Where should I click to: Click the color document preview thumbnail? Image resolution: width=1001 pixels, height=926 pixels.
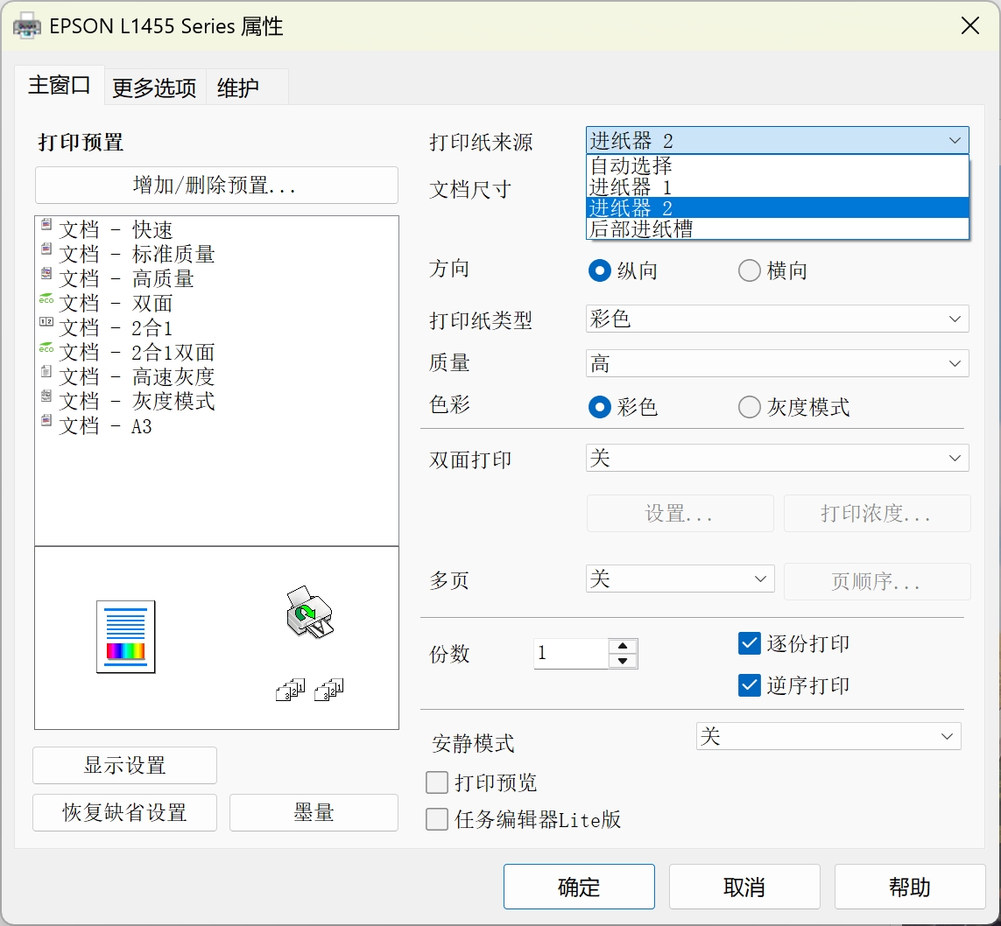click(125, 636)
